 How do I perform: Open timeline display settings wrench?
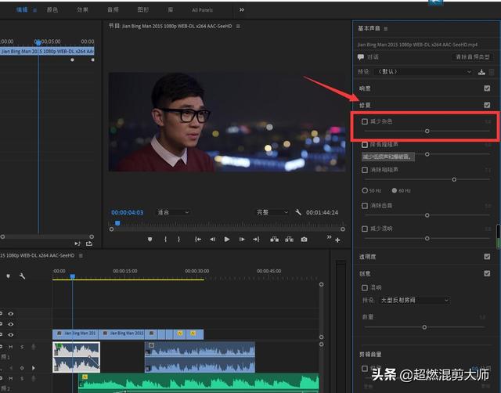point(22,276)
